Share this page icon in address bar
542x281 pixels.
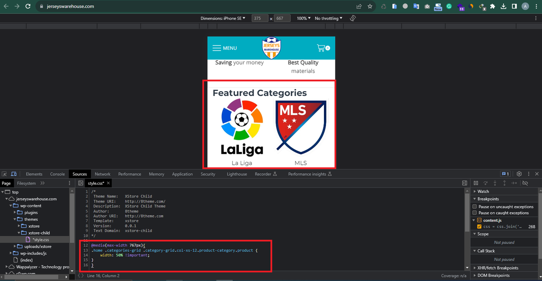(359, 6)
